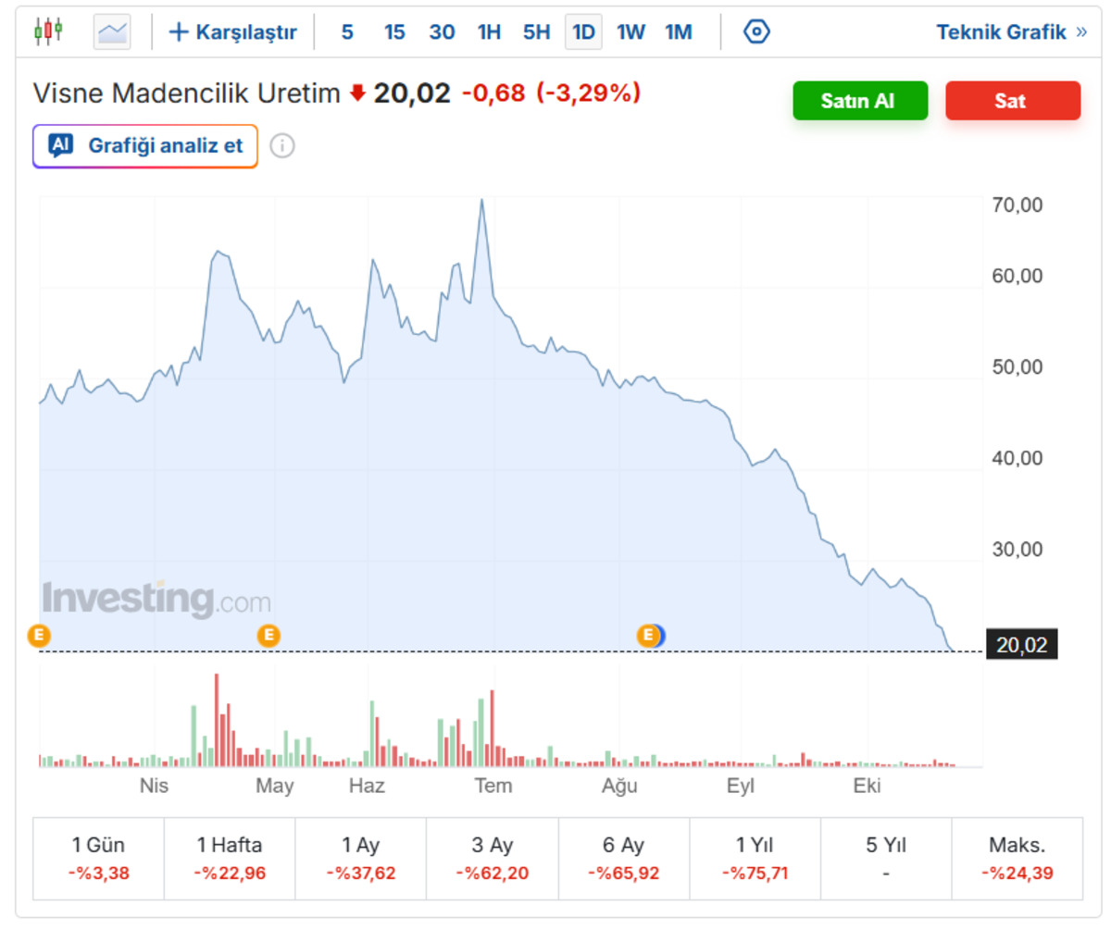The width and height of the screenshot is (1111, 929).
Task: Click the E event marker at the chart's left edge
Action: [40, 635]
